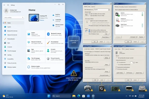149x99 pixels.
Task: Switch to Search tab in File Explorer Options
Action: (x=93, y=7)
